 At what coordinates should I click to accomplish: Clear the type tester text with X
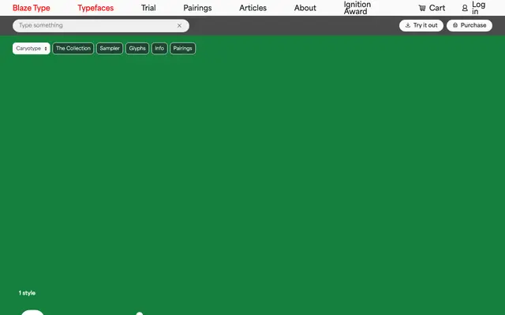pyautogui.click(x=179, y=26)
